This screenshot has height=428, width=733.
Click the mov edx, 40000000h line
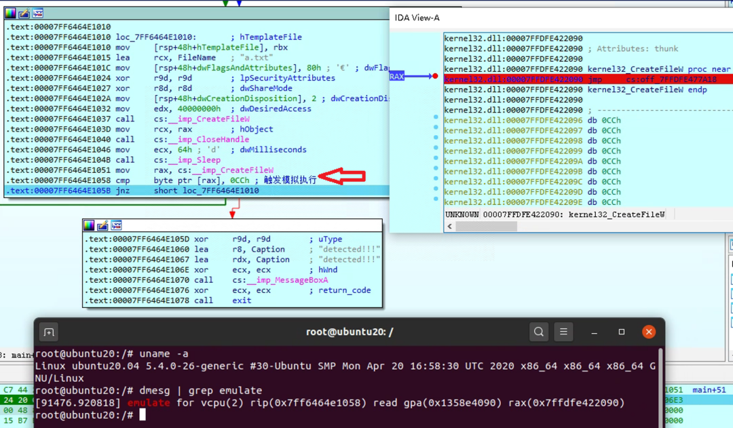click(159, 109)
